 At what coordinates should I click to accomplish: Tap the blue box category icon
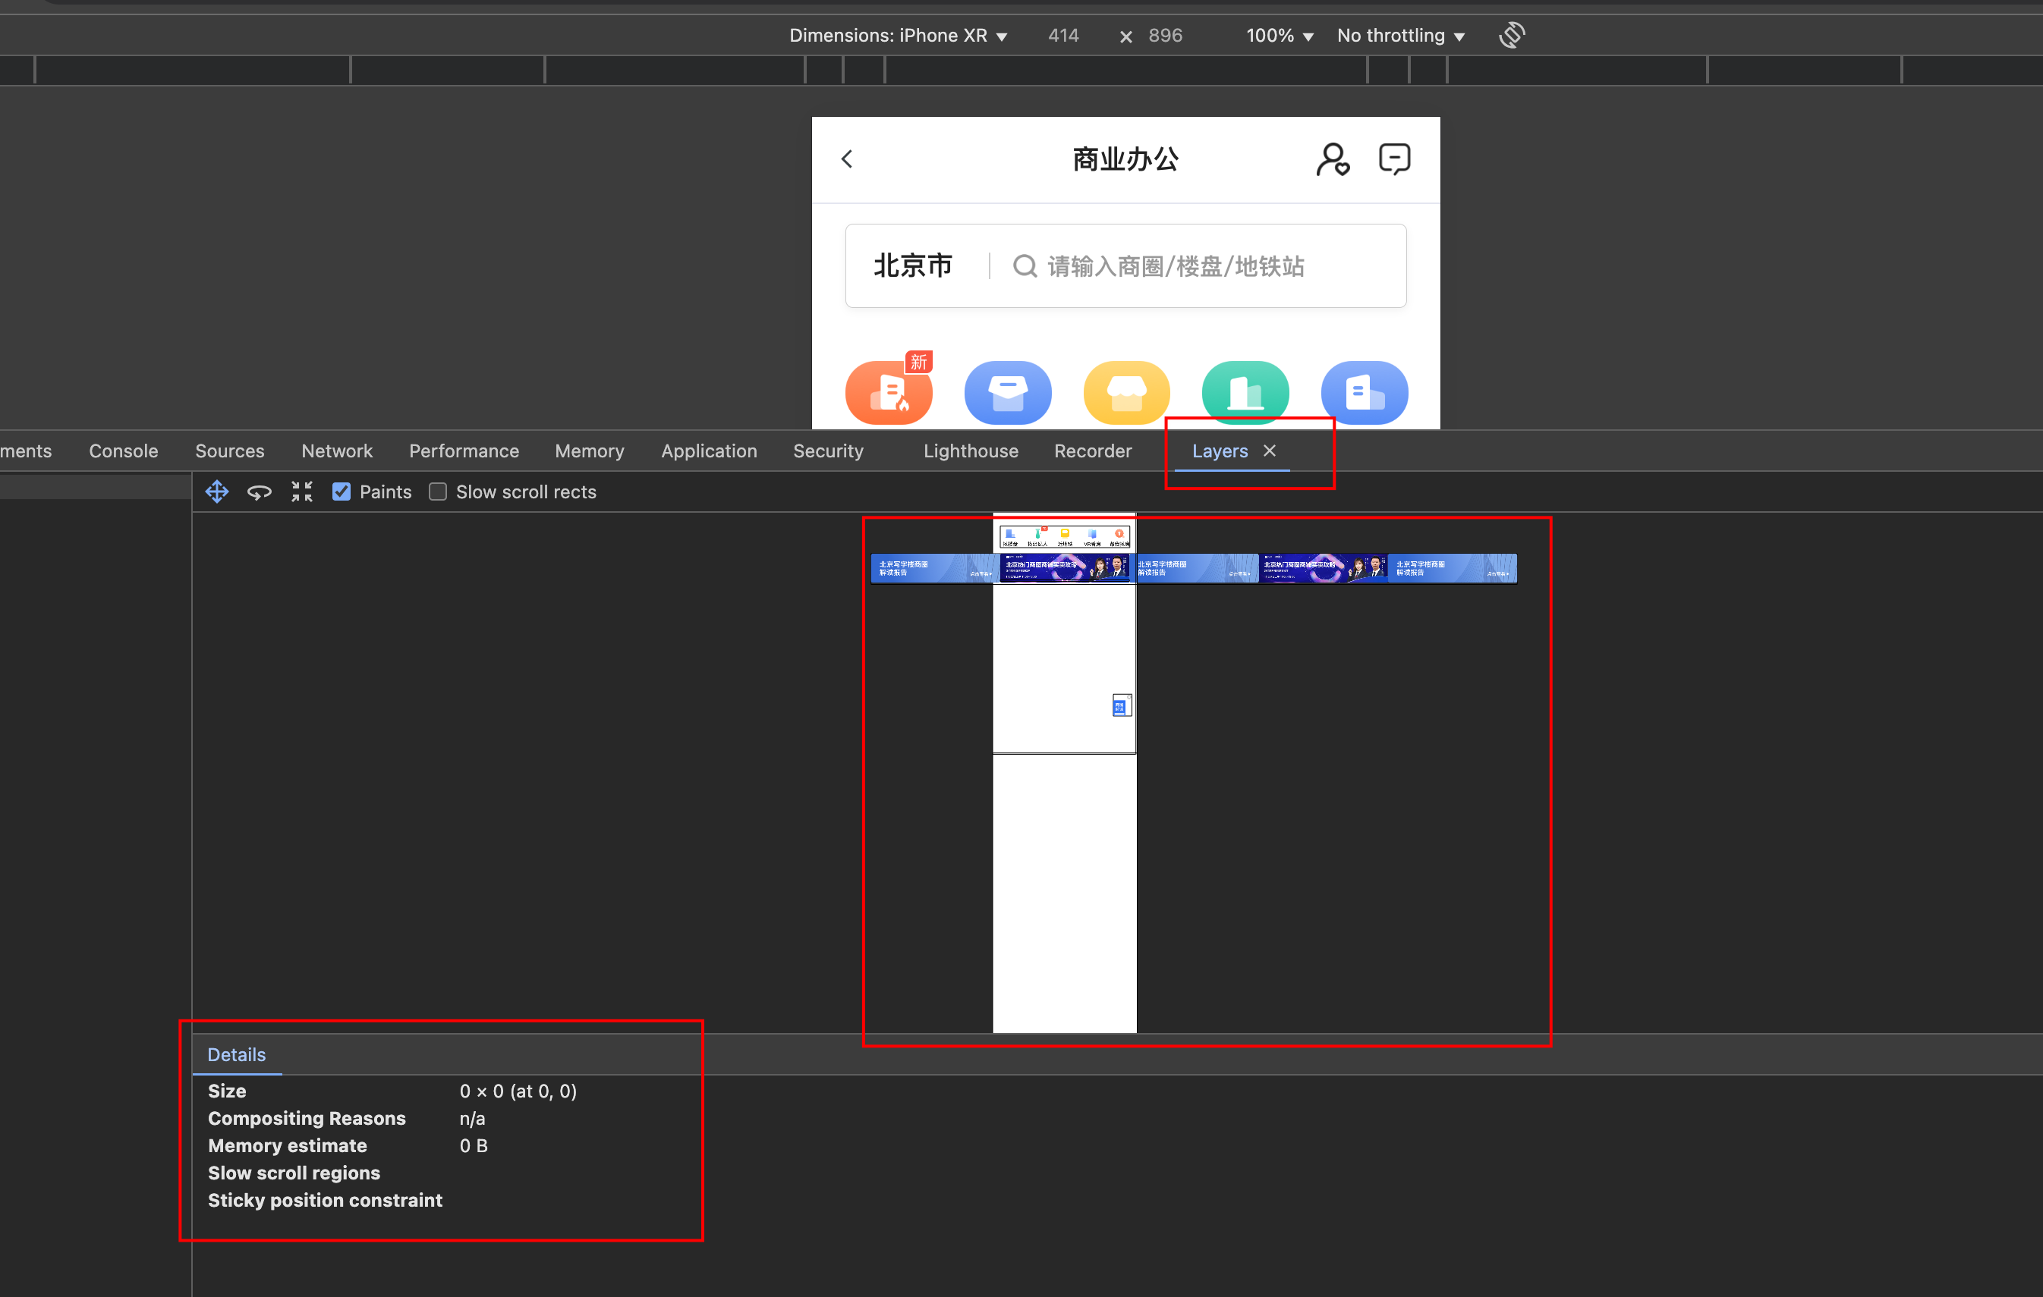(x=1008, y=392)
